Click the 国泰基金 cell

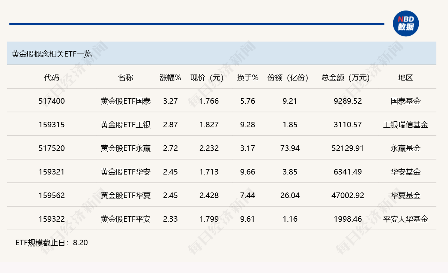(x=406, y=101)
